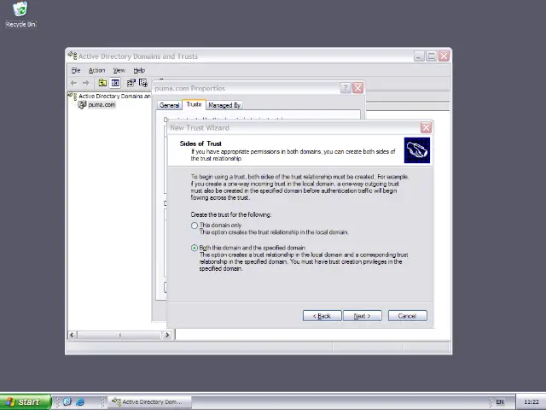Select 'This domain only' radio option
Screen dimensions: 546x410
(195, 225)
